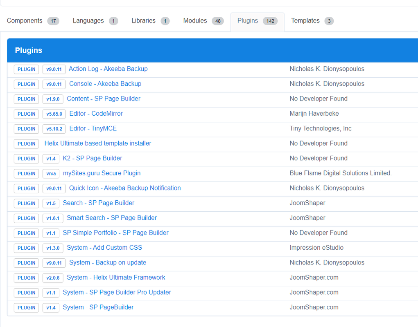The width and height of the screenshot is (418, 327).
Task: Open System - Backup on update link
Action: pyautogui.click(x=108, y=262)
